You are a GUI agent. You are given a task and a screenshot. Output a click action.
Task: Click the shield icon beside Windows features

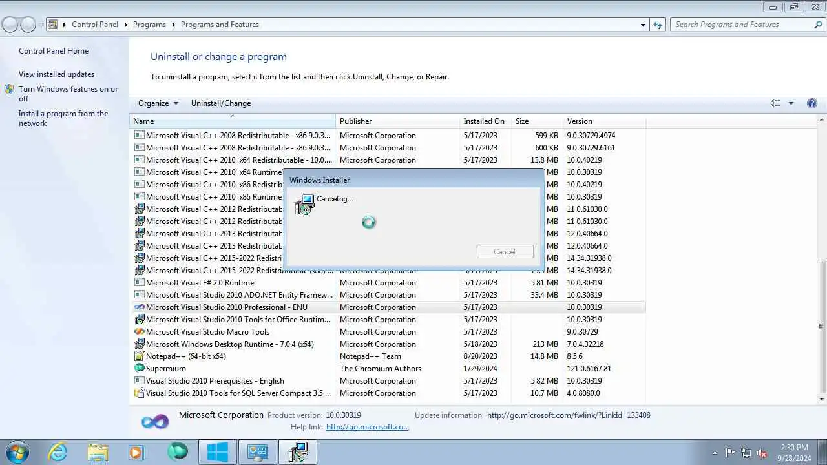pos(9,90)
